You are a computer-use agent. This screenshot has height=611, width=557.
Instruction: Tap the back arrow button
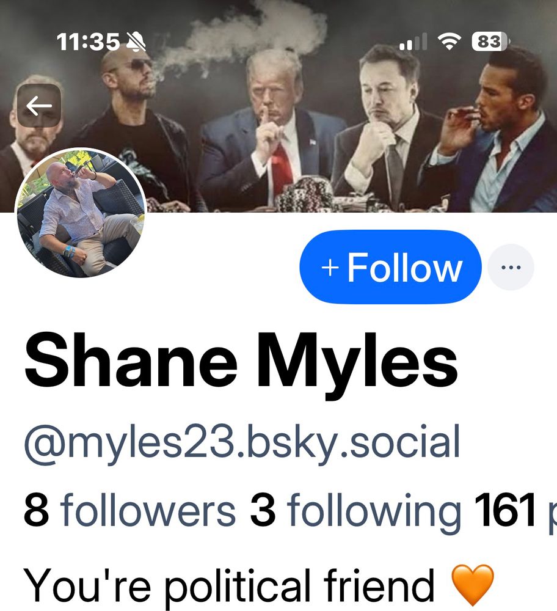click(39, 106)
